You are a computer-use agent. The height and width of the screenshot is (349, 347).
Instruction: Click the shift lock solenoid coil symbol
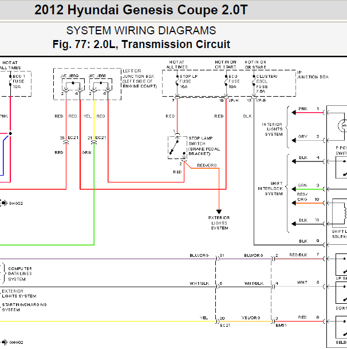pos(345,213)
